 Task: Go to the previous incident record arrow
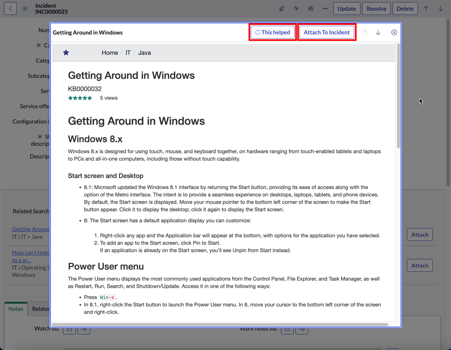point(426,9)
